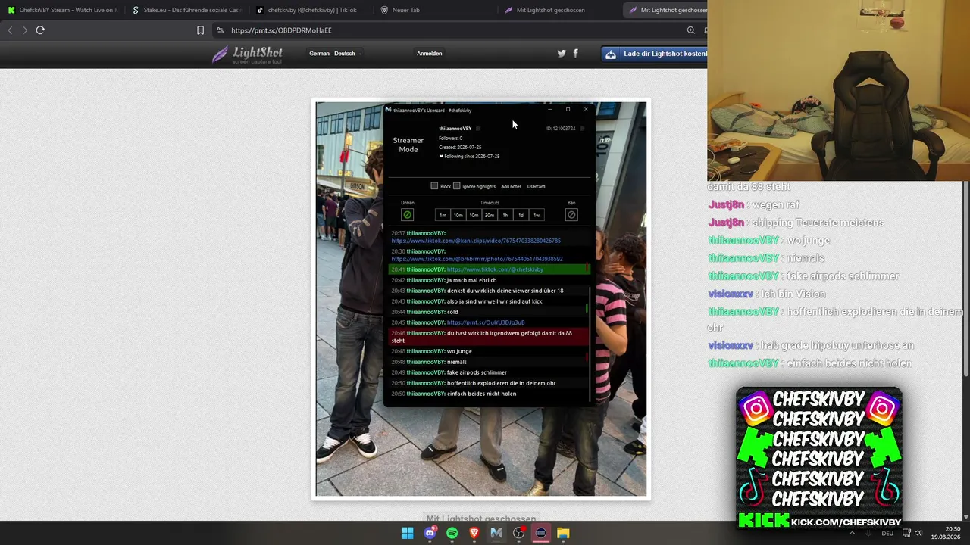Click the LightShot feather logo
This screenshot has width=970, height=545.
point(247,54)
